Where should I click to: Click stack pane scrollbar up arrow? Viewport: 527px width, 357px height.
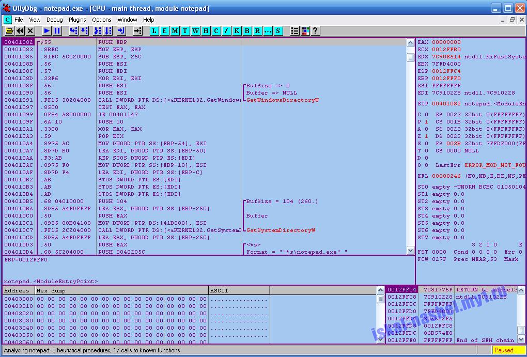click(x=521, y=290)
